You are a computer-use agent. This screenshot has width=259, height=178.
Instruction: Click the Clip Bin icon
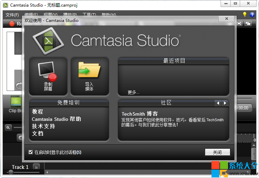[16, 101]
